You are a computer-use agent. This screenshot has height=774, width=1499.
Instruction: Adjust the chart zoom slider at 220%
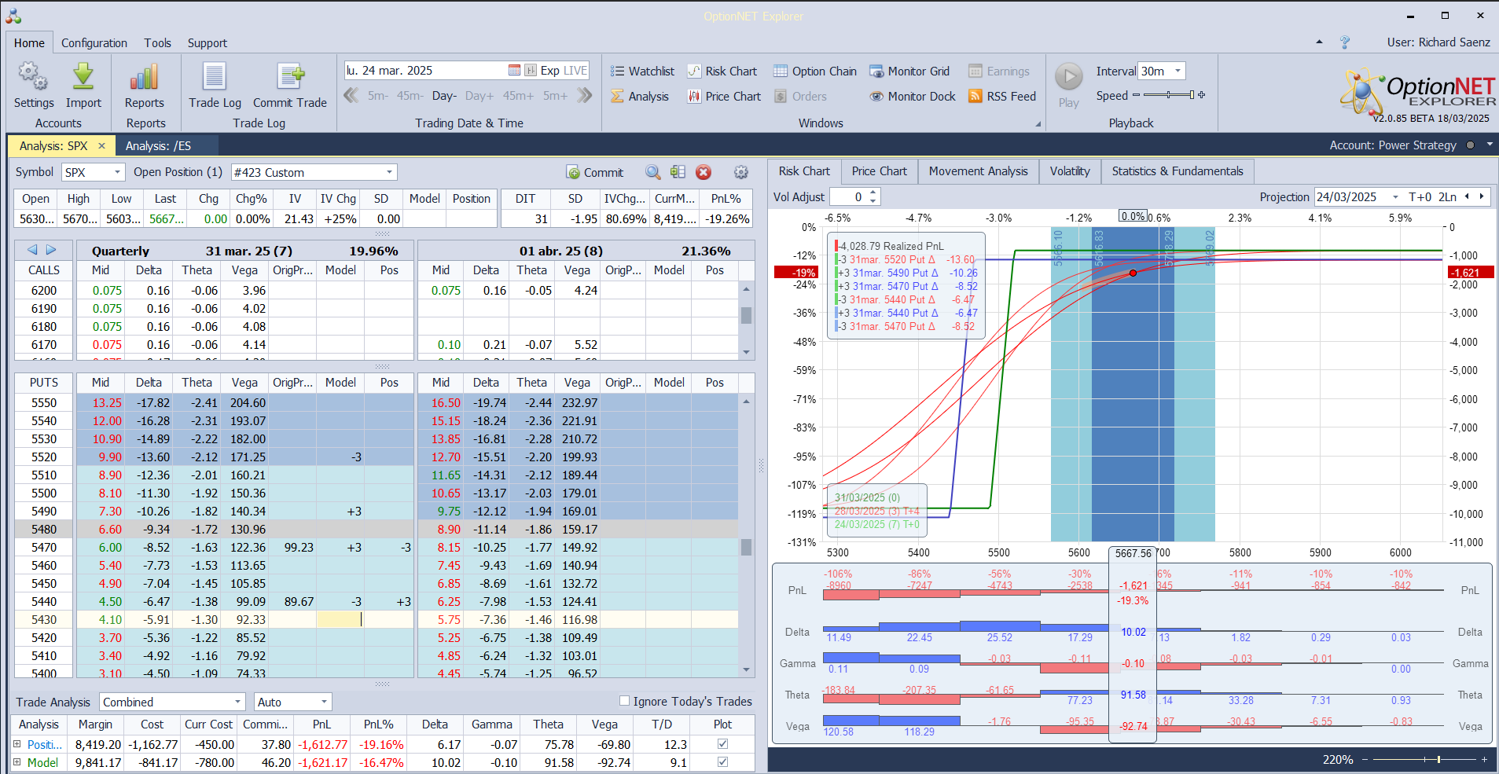pos(1424,760)
